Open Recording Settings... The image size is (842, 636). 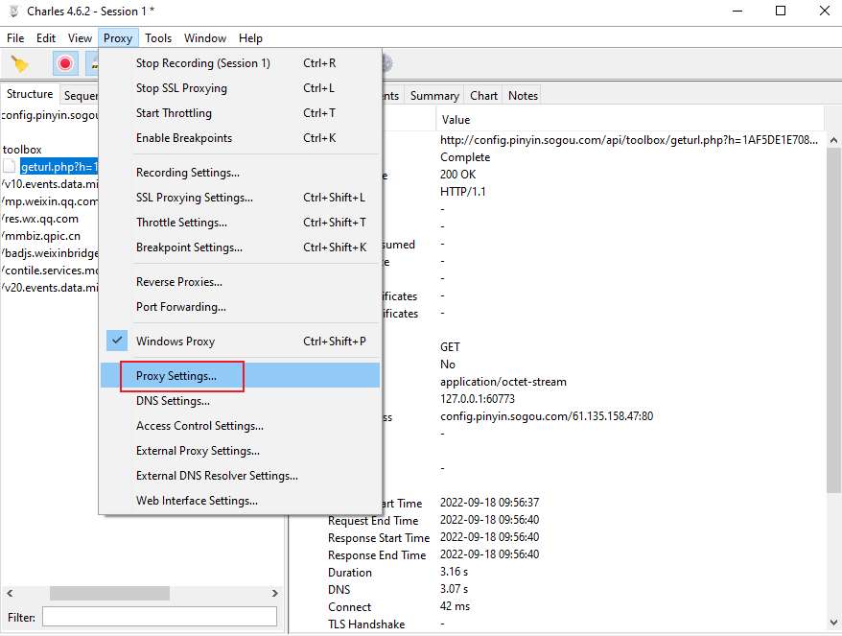point(240,173)
